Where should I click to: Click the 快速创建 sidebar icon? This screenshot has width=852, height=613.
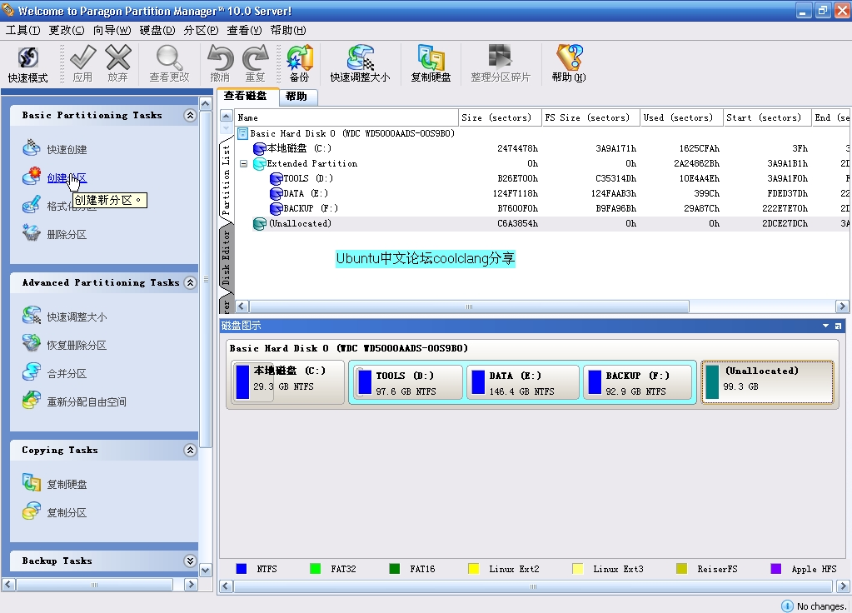31,148
